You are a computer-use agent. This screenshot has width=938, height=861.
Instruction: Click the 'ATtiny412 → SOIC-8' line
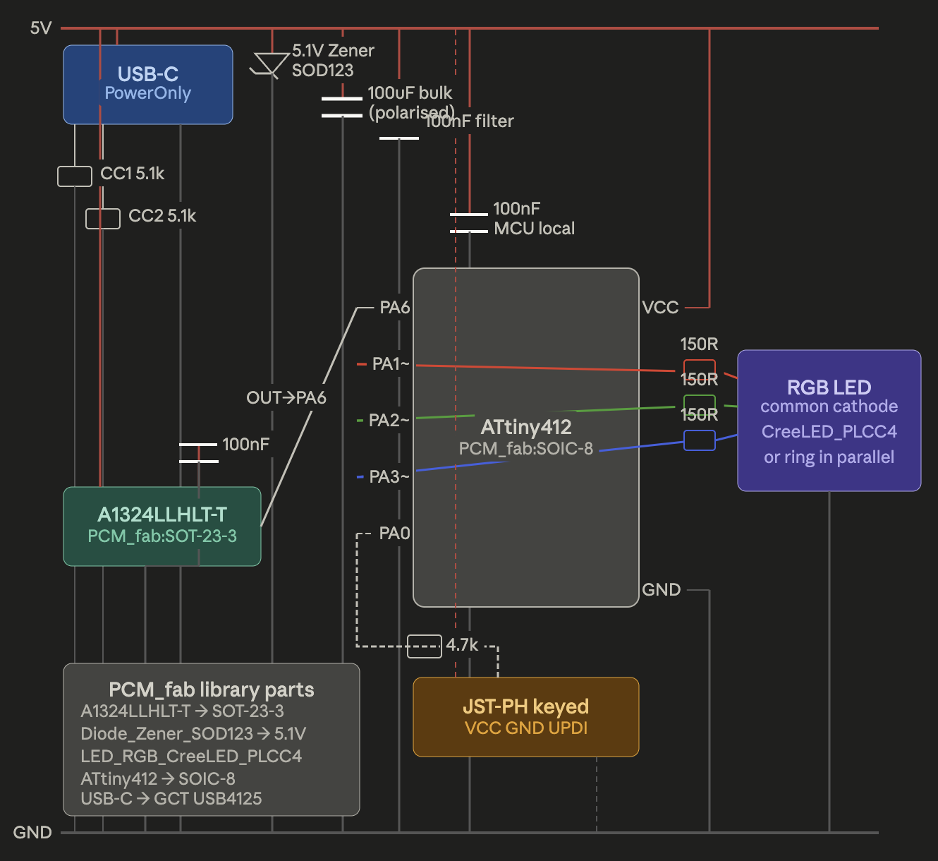(x=158, y=779)
